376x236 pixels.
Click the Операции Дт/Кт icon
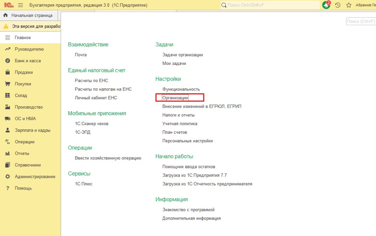pyautogui.click(x=8, y=142)
